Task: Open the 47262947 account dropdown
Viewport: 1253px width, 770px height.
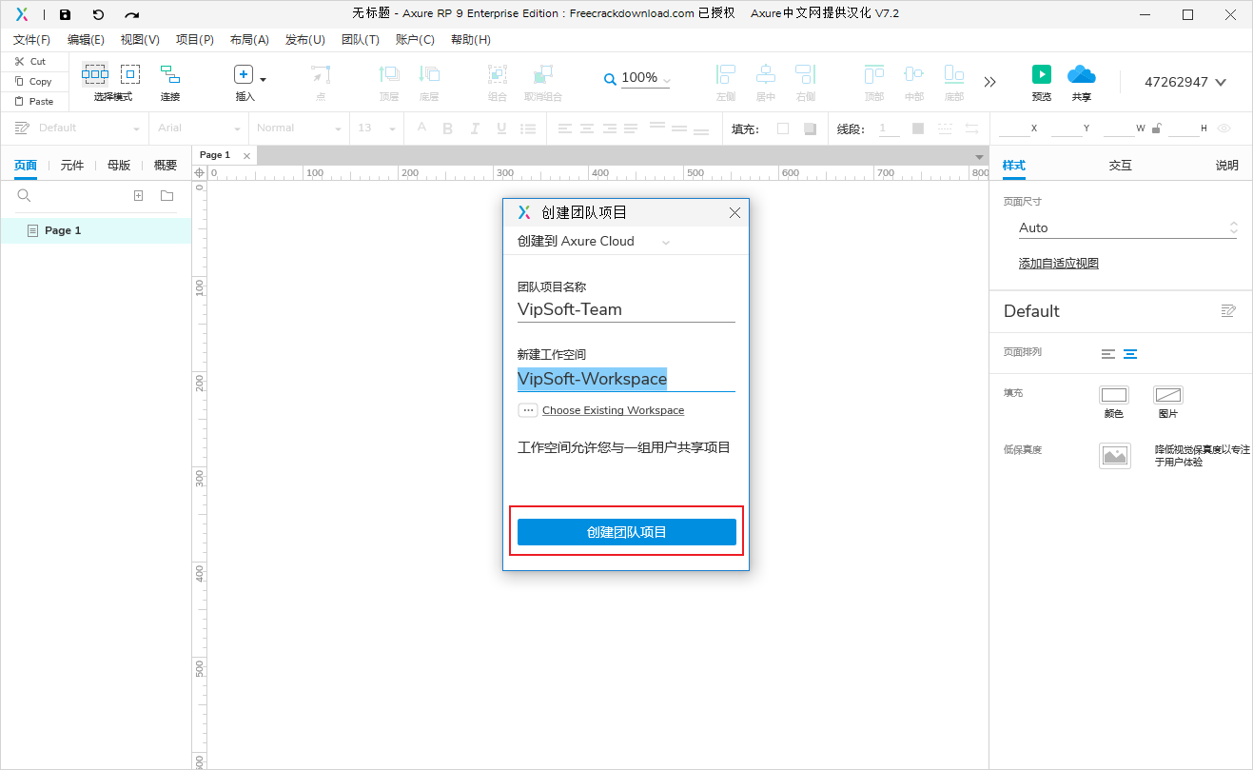Action: point(1222,82)
